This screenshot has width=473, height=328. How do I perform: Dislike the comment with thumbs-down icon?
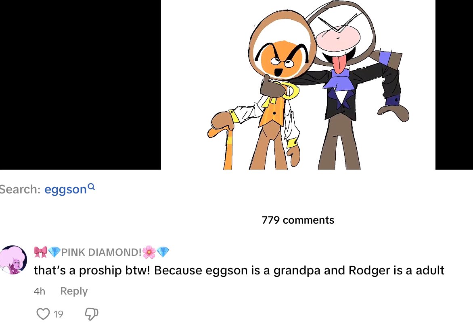(91, 314)
